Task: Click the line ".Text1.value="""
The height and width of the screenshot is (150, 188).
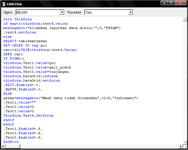Action: pos(20,102)
